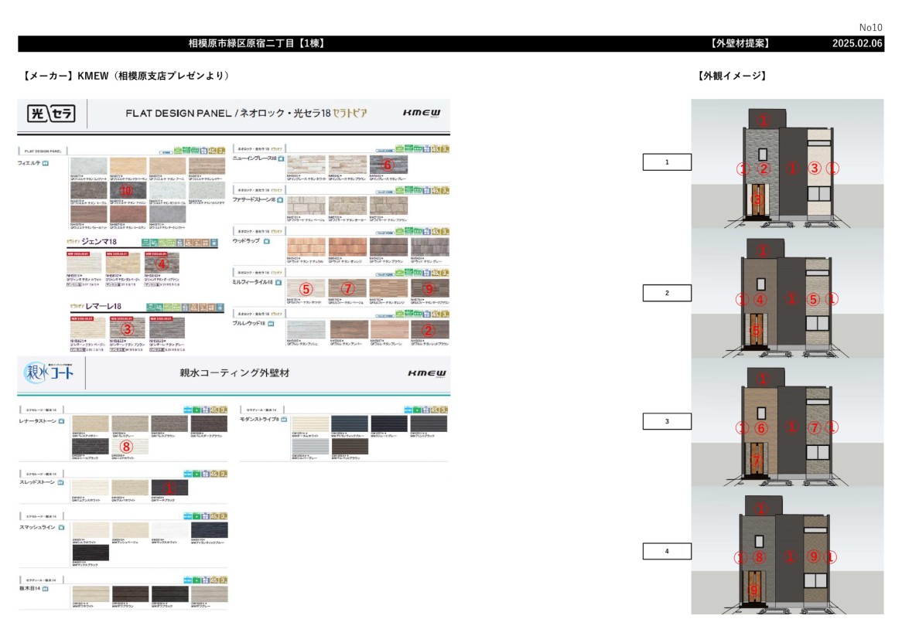Click the blue icon beside スマッシュライン
Image resolution: width=902 pixels, height=636 pixels.
(61, 527)
